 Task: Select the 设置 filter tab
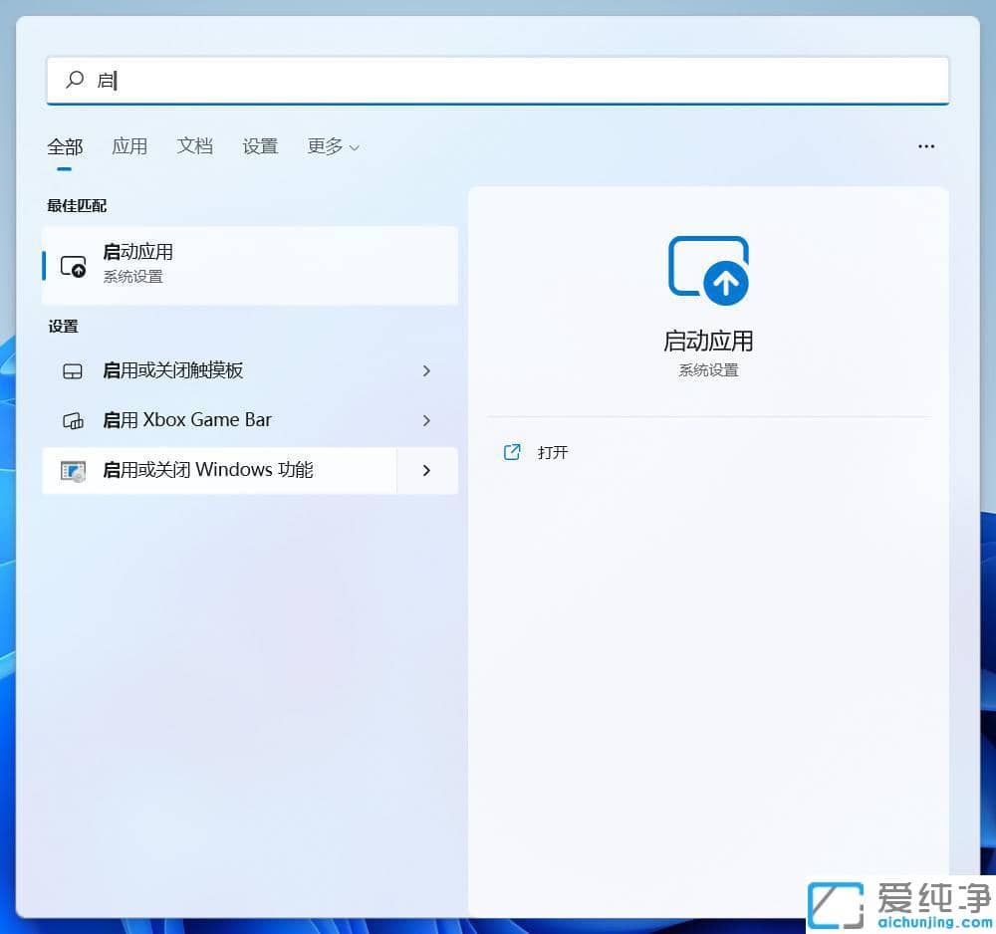(260, 146)
